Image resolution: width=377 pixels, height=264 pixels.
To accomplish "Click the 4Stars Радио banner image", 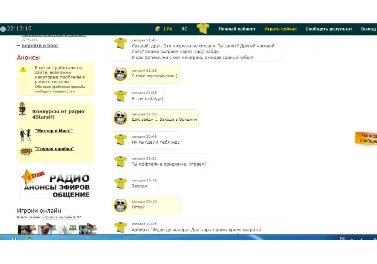I will coord(55,184).
